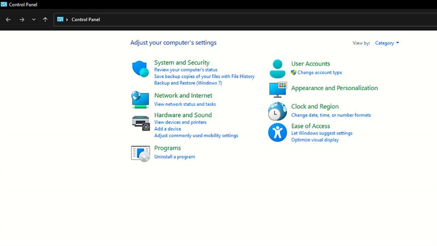Click Control Panel breadcrumb in address bar
437x246 pixels.
86,20
